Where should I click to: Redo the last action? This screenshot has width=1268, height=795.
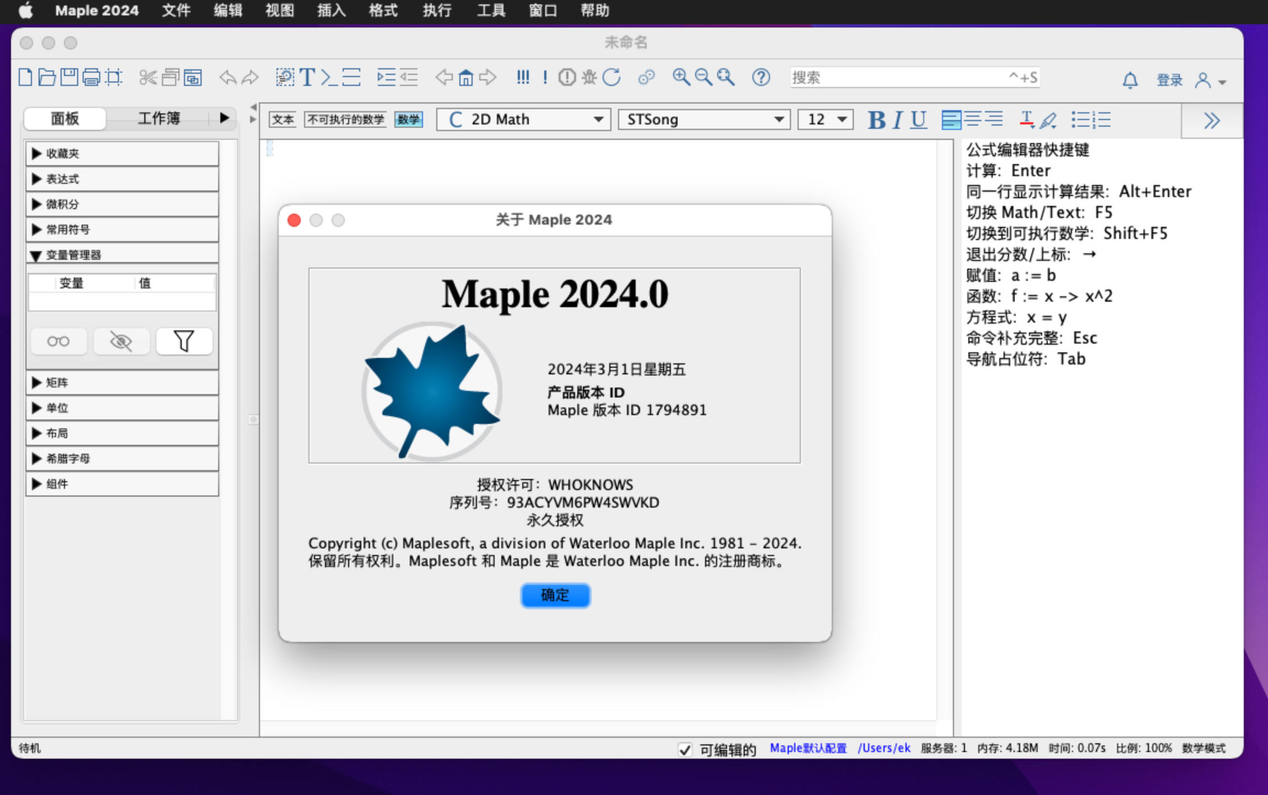pyautogui.click(x=250, y=77)
